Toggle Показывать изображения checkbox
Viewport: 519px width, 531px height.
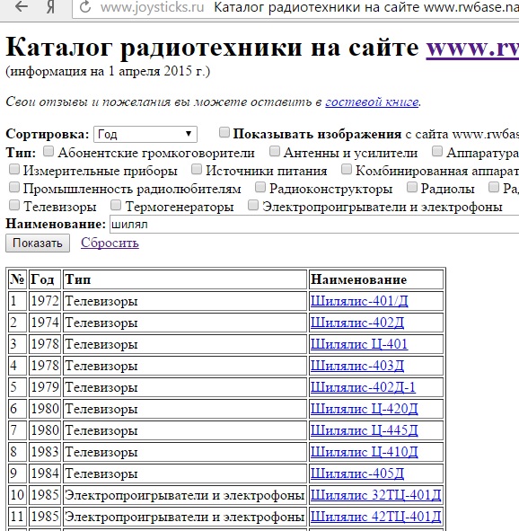coord(224,132)
